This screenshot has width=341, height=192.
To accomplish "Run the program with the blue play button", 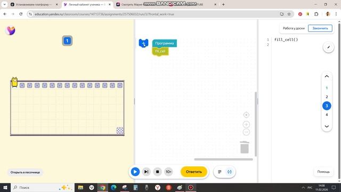I will [x=135, y=172].
